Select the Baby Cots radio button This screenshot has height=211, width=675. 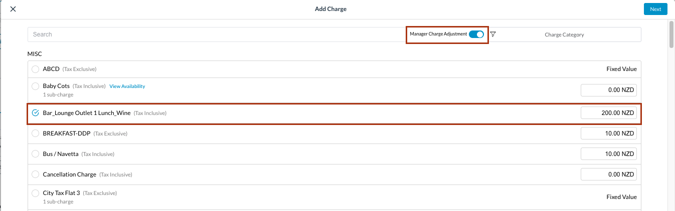35,86
